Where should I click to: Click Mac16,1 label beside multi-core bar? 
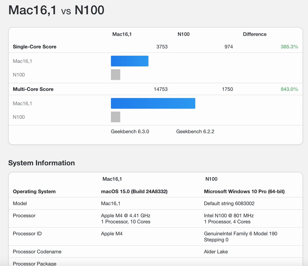23,103
